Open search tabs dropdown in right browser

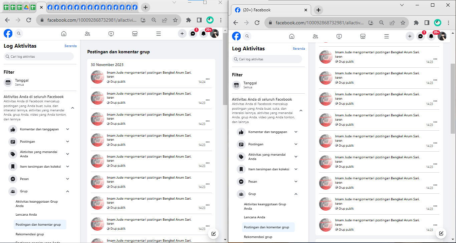point(402,5)
